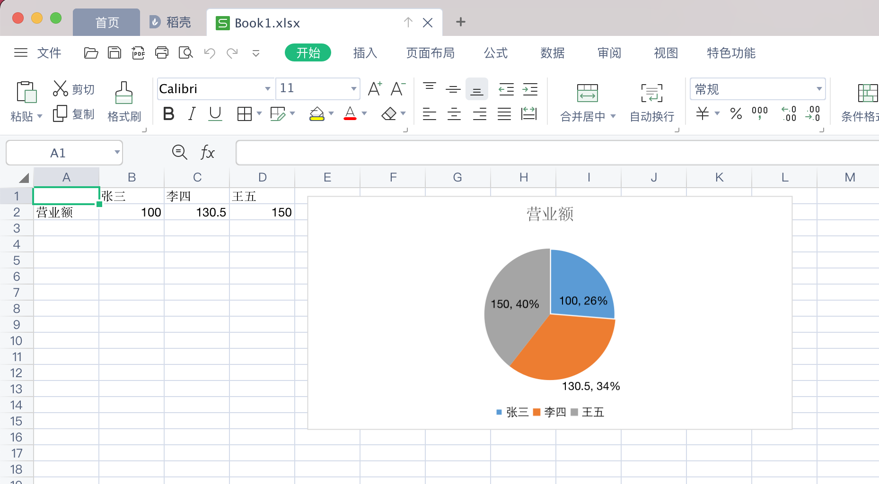Viewport: 879px width, 484px height.
Task: Switch to the 页面布局 ribbon tab
Action: coord(430,52)
